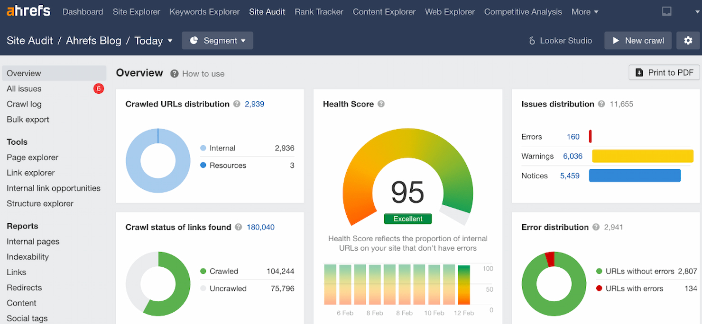702x324 pixels.
Task: Click the How to use question icon
Action: 175,74
